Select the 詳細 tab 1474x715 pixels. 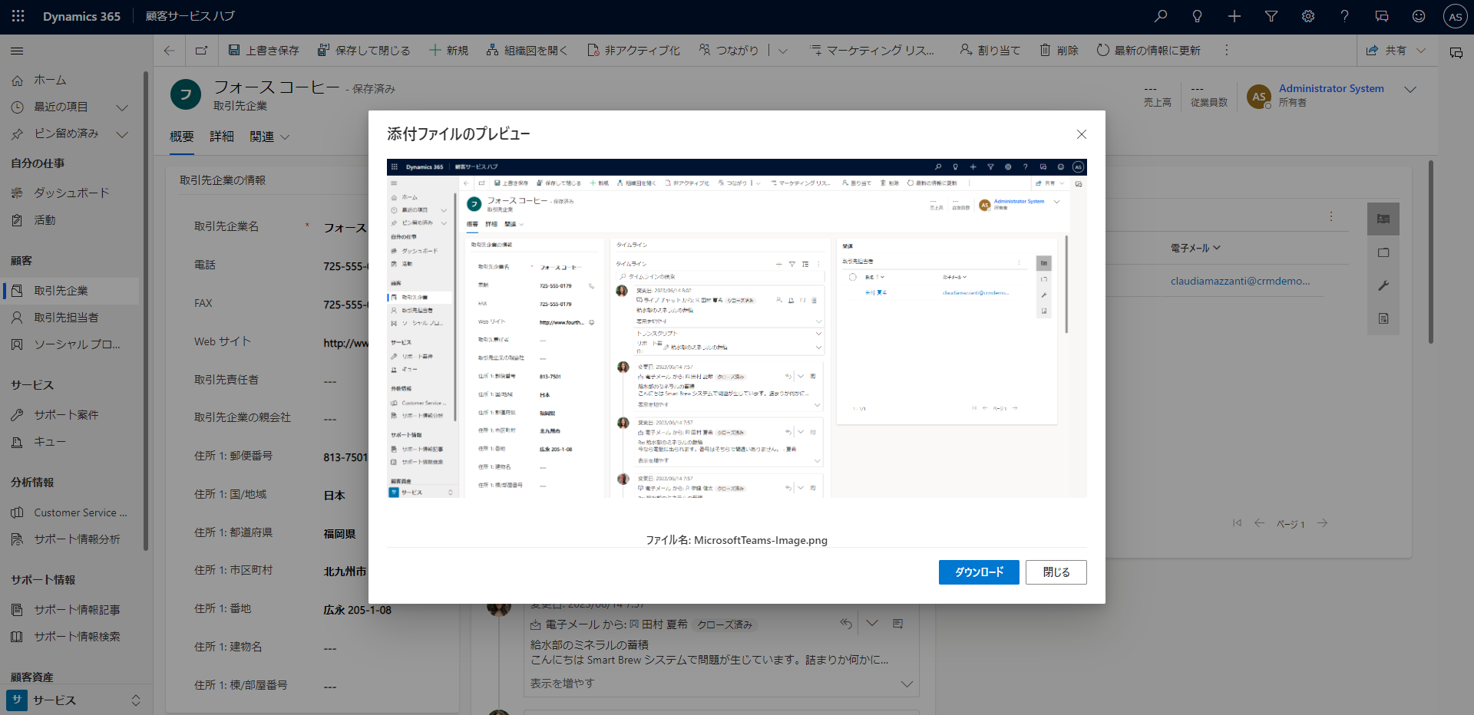222,137
